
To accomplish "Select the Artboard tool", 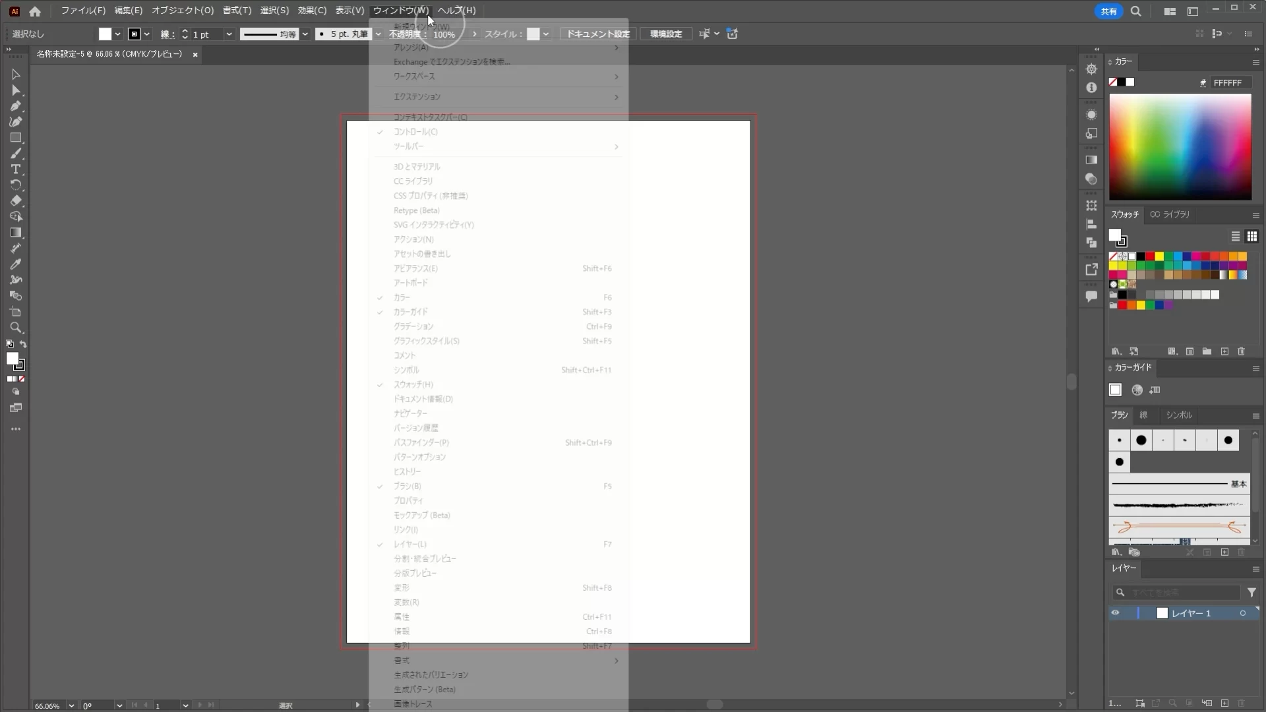I will [x=16, y=312].
